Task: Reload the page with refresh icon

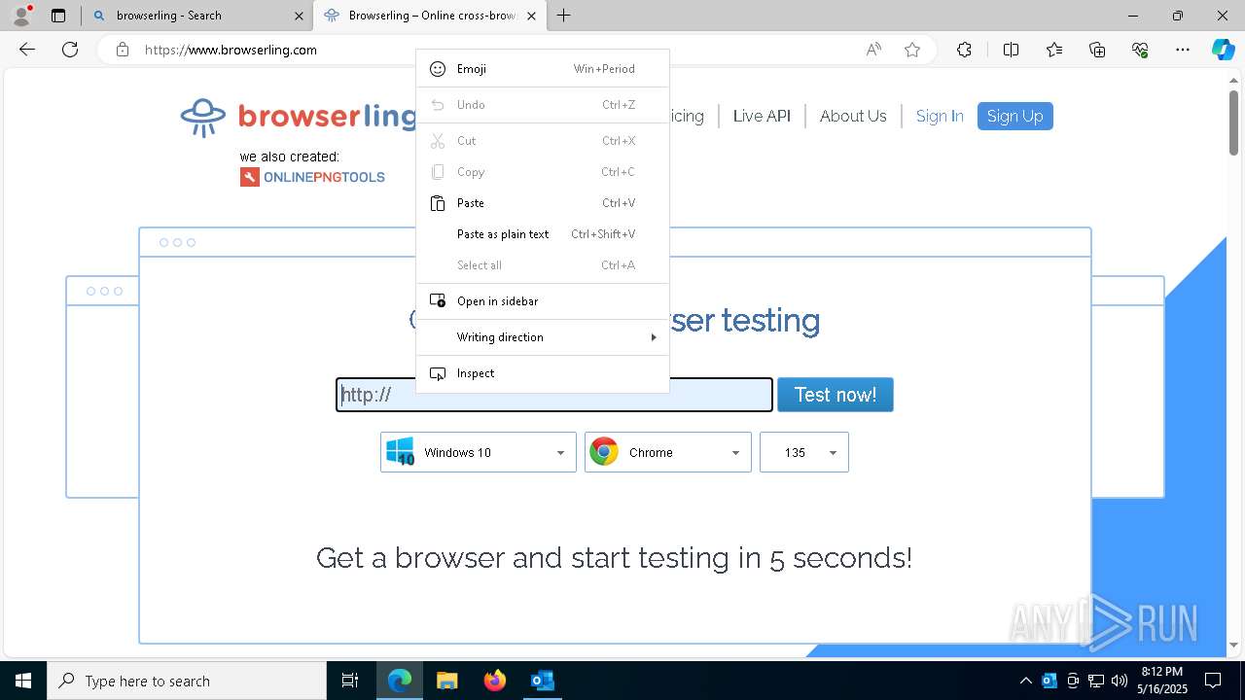Action: click(70, 50)
